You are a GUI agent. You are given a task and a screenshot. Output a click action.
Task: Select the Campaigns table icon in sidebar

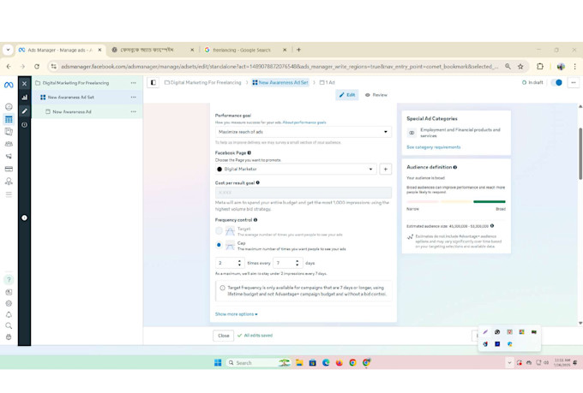[x=9, y=119]
